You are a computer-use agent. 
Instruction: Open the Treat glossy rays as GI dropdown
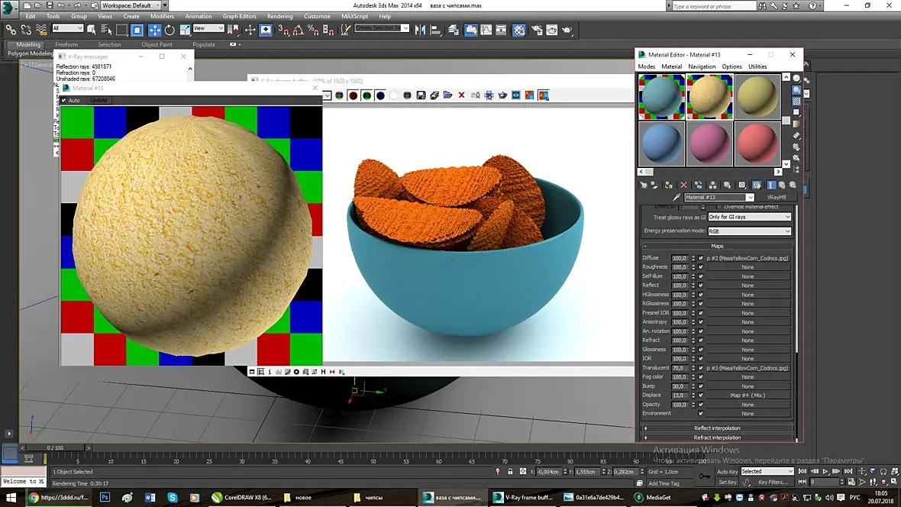tap(749, 217)
